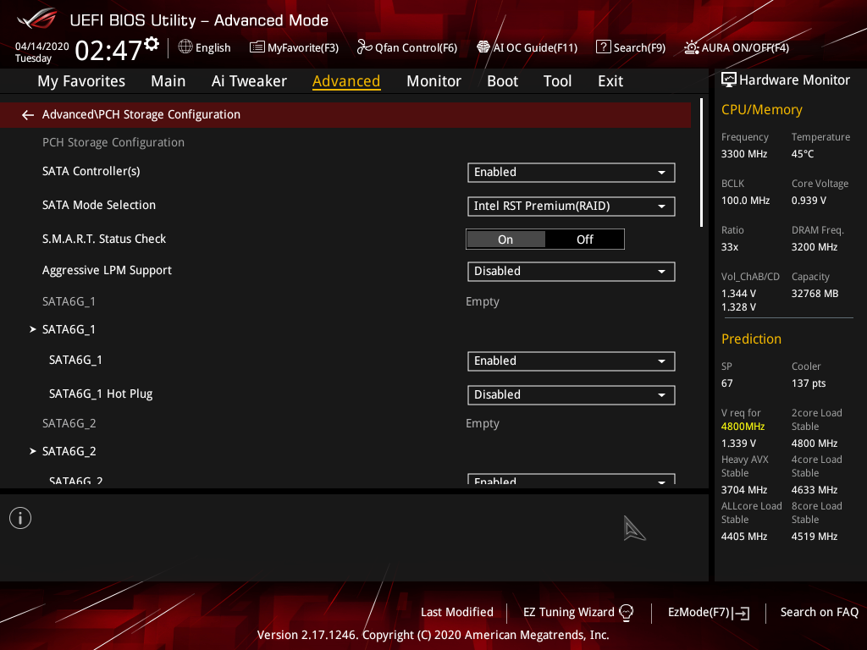Click the settings list scrollbar
This screenshot has height=650, width=867.
click(701, 162)
